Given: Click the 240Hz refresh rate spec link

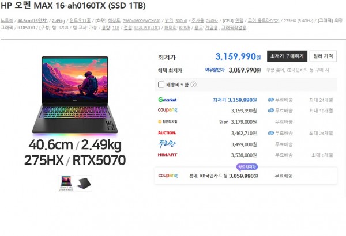Looking at the screenshot, I should (212, 21).
